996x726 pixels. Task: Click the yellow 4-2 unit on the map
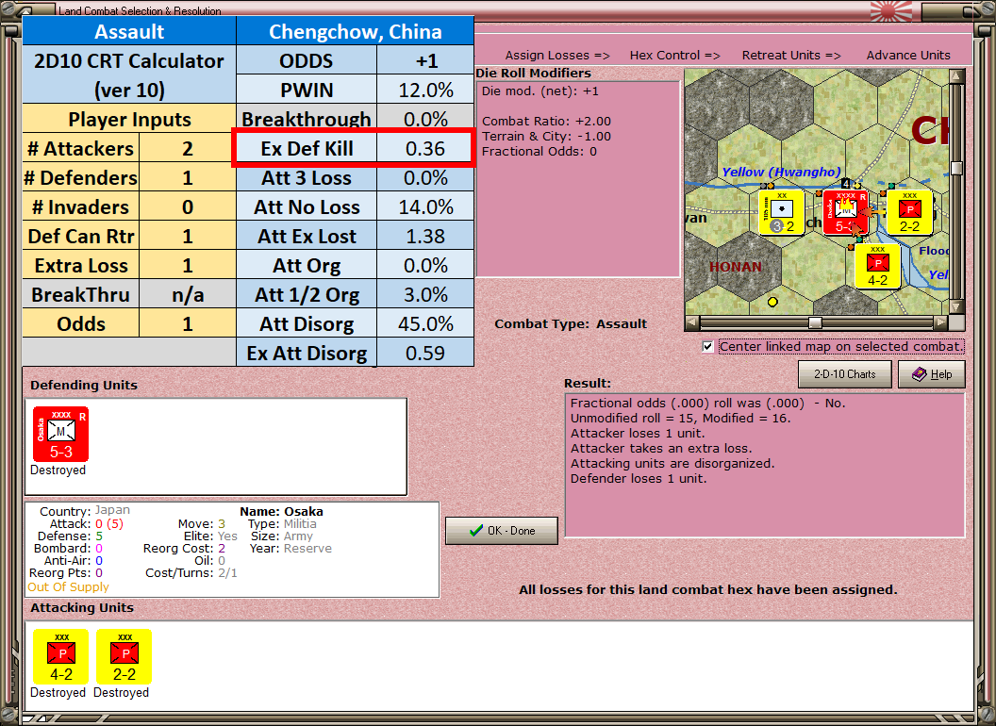pos(878,266)
